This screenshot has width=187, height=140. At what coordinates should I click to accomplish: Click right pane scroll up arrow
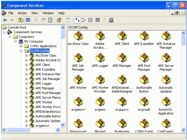click(183, 33)
